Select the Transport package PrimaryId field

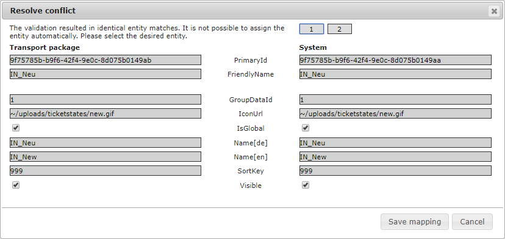(x=106, y=60)
